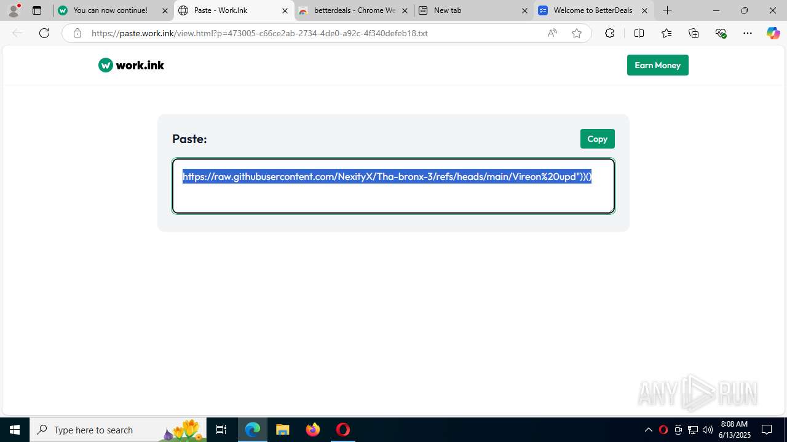Close the 'New tab' tab

(x=524, y=10)
